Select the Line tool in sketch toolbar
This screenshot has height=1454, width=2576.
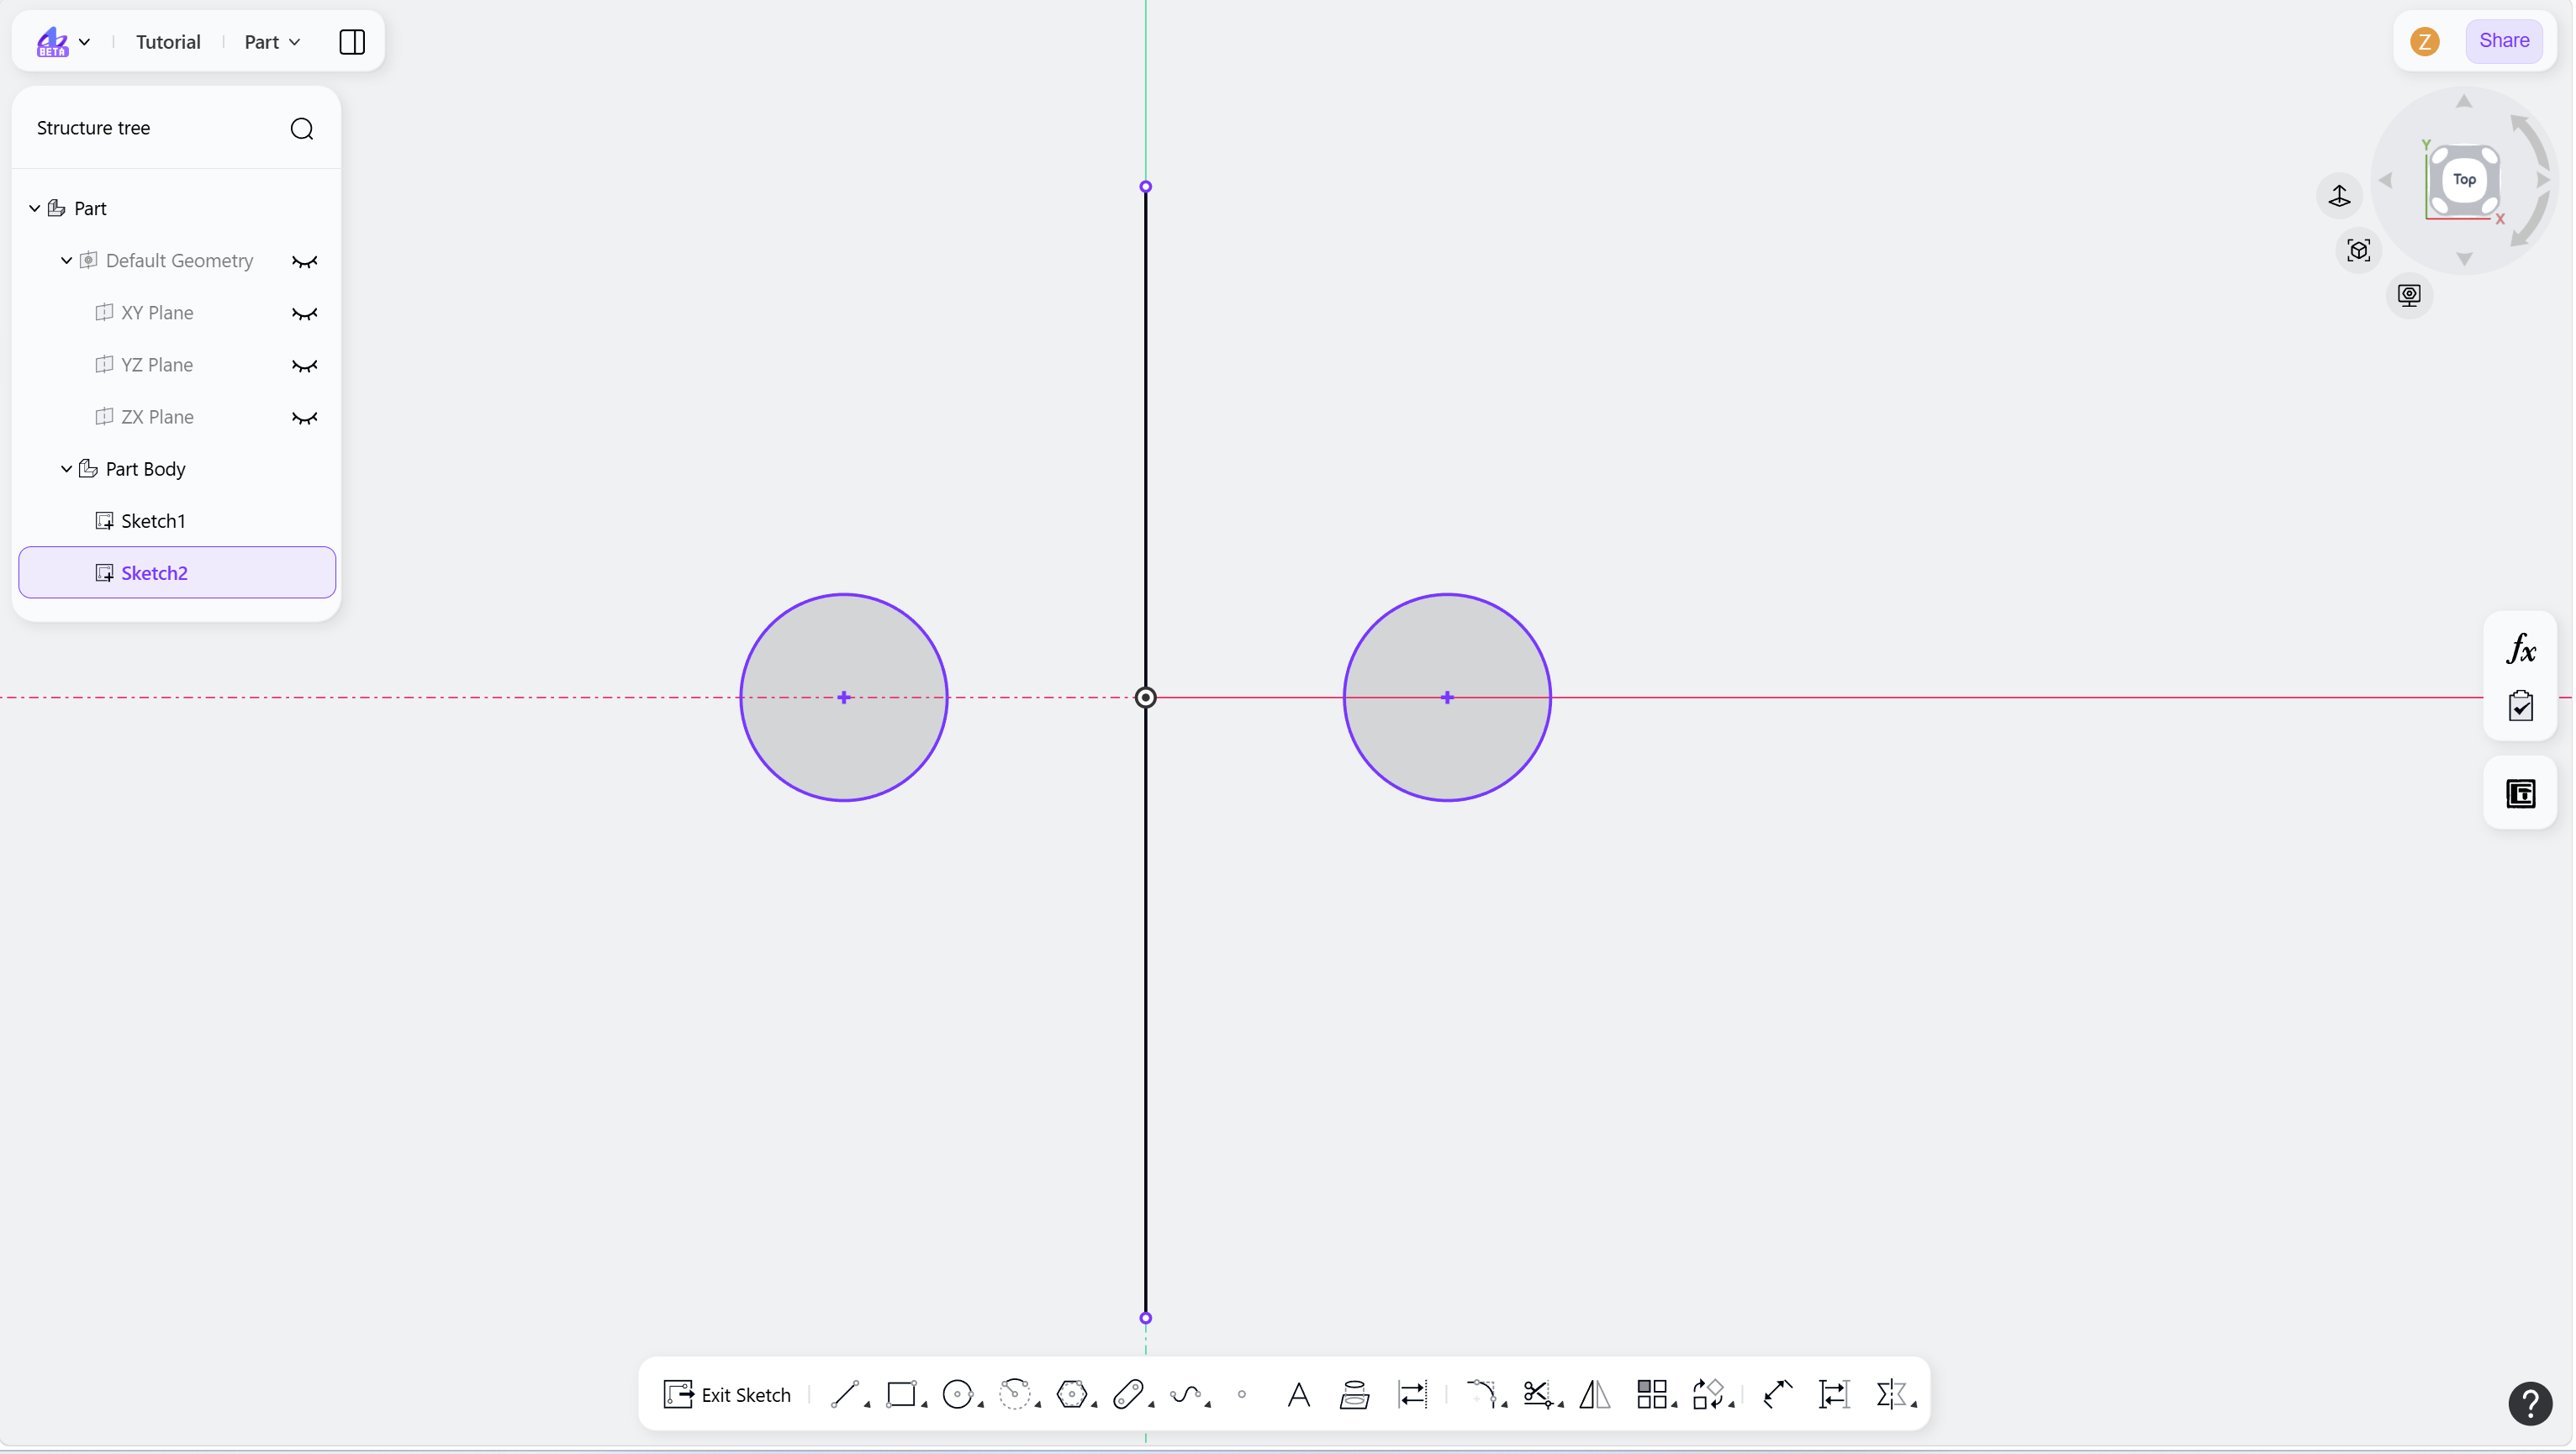[845, 1394]
